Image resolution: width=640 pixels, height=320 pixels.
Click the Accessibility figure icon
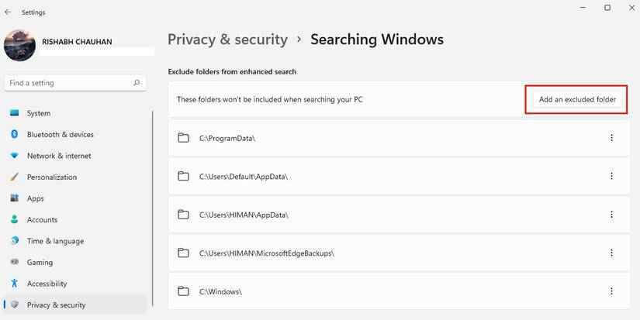[x=14, y=284]
